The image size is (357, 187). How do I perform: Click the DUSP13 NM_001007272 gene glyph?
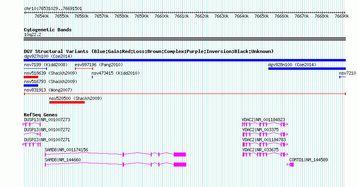[x=32, y=134]
